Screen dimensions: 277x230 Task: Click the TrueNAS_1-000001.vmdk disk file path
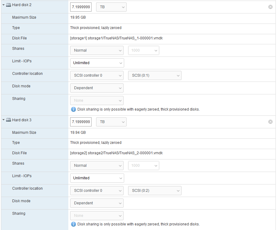[x=117, y=38]
